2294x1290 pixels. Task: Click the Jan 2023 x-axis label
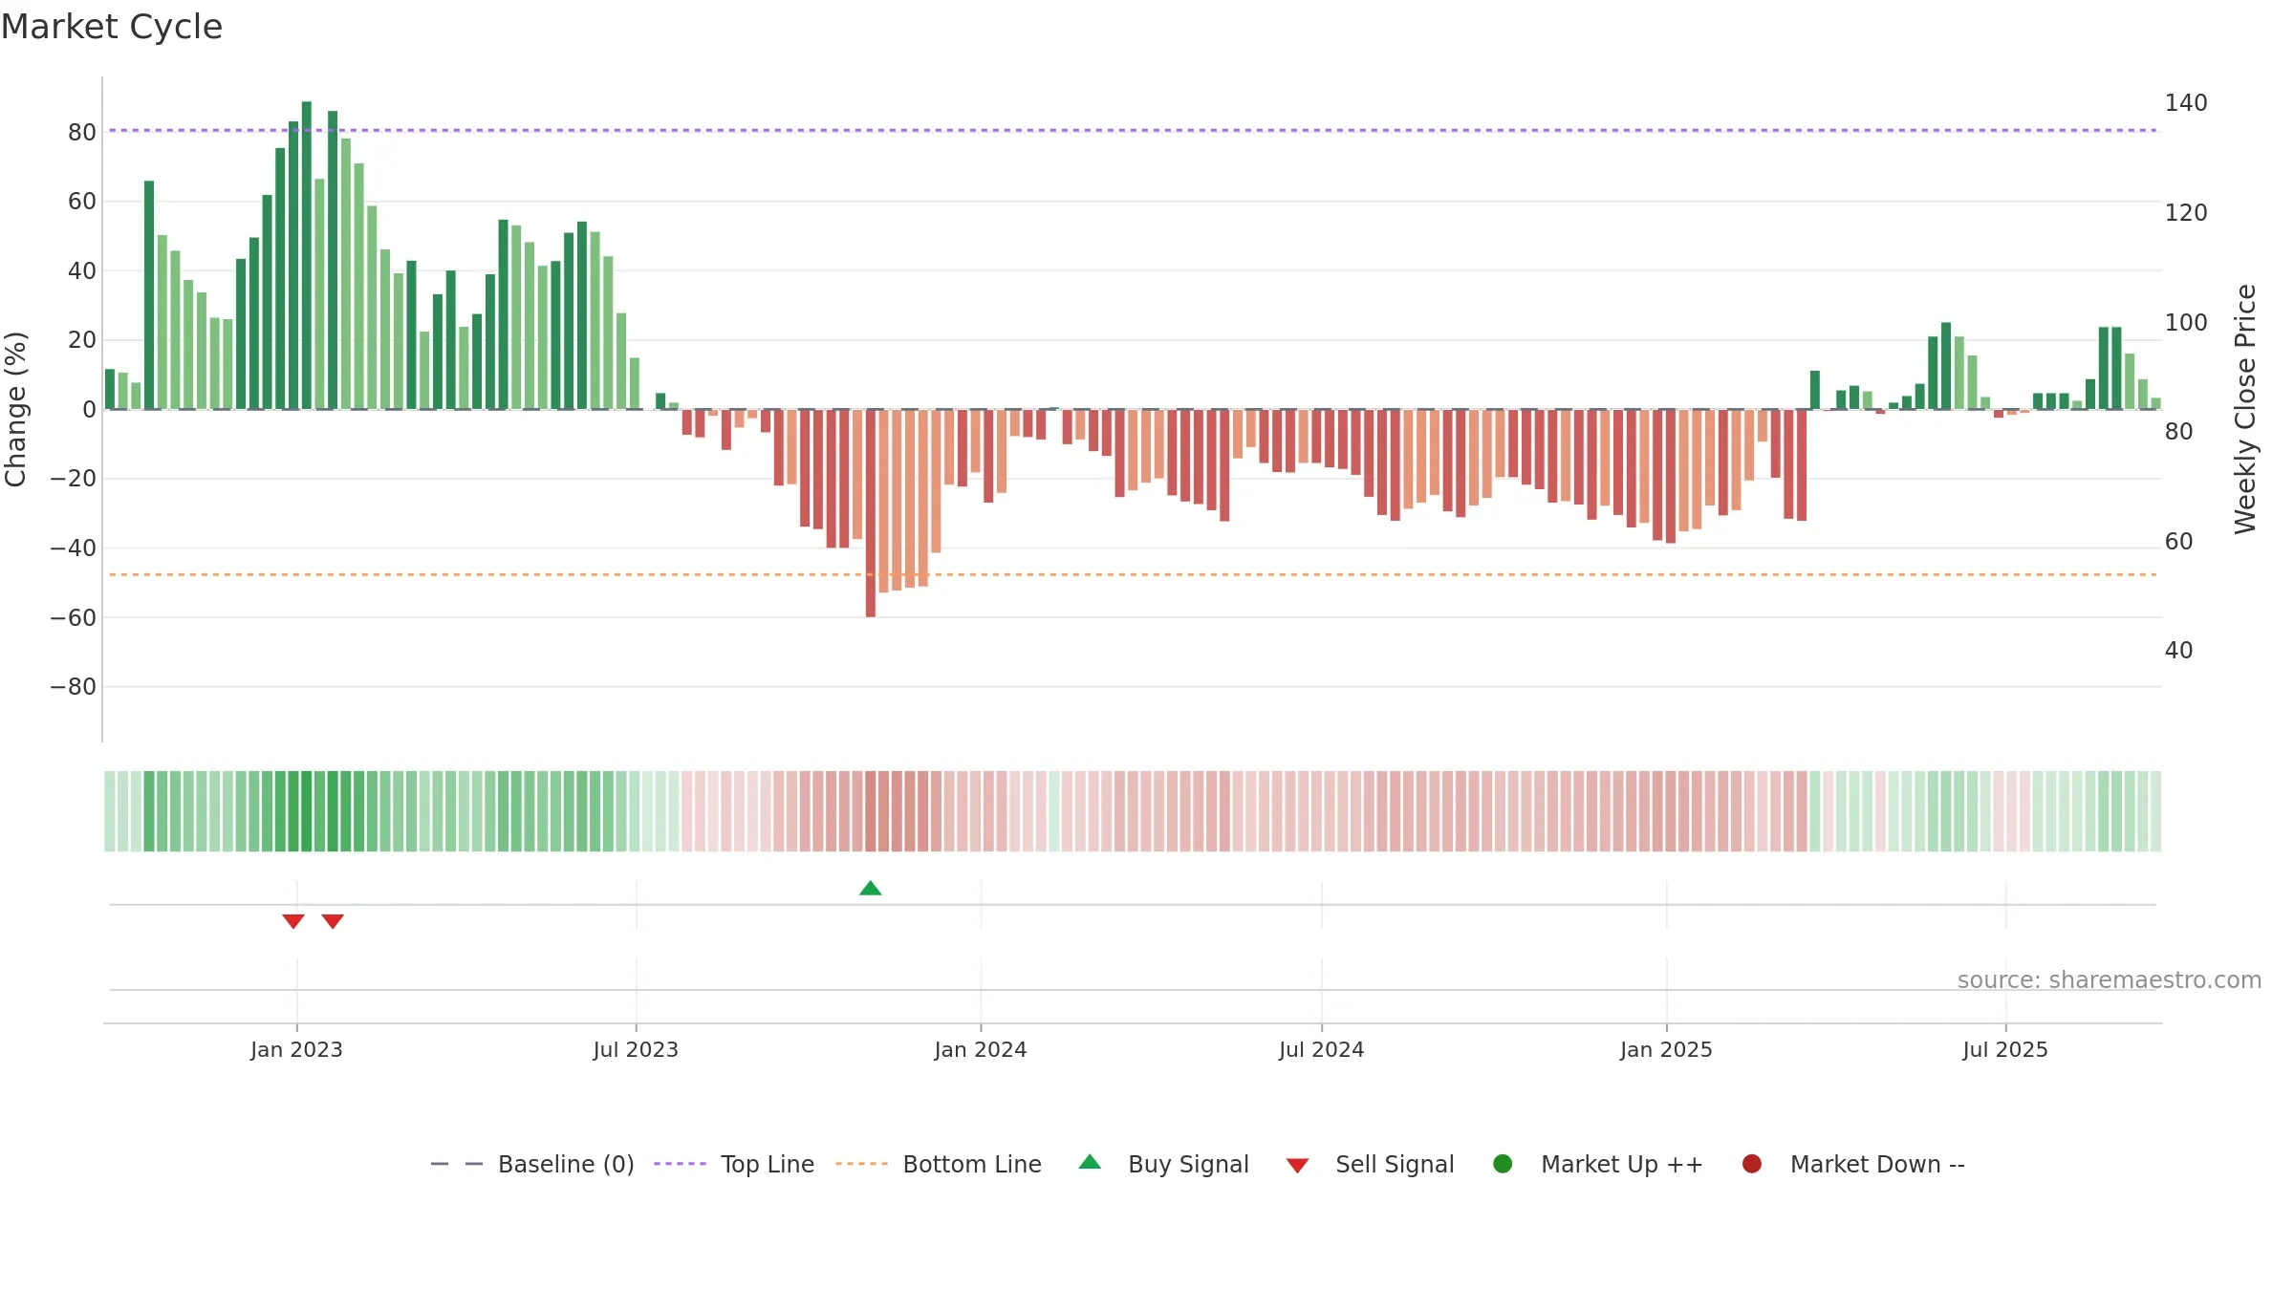296,1049
